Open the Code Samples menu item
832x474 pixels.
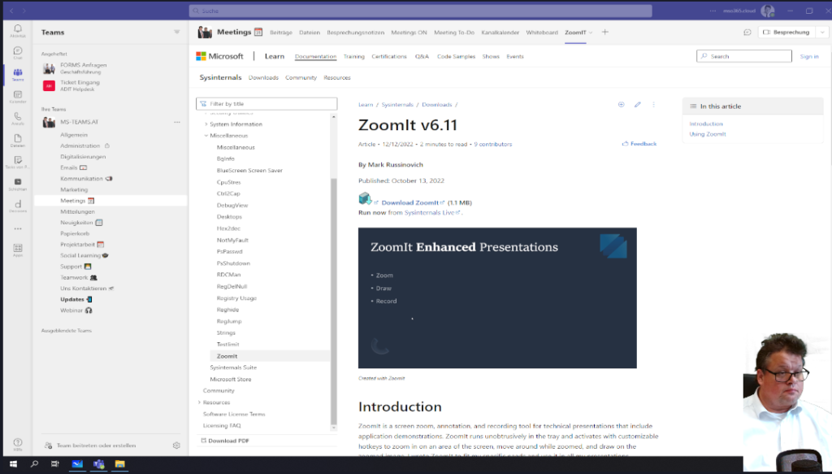tap(456, 56)
